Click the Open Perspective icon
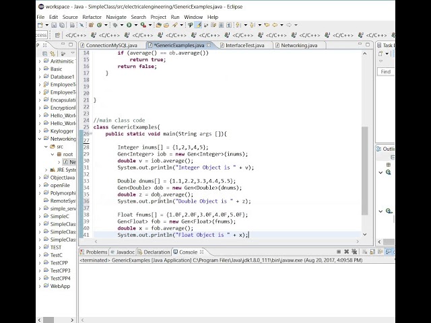 pos(57,35)
